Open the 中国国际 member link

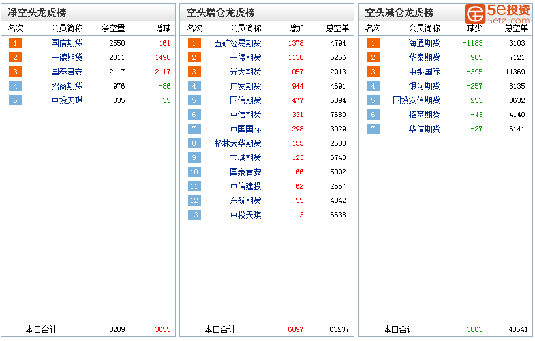tap(246, 129)
